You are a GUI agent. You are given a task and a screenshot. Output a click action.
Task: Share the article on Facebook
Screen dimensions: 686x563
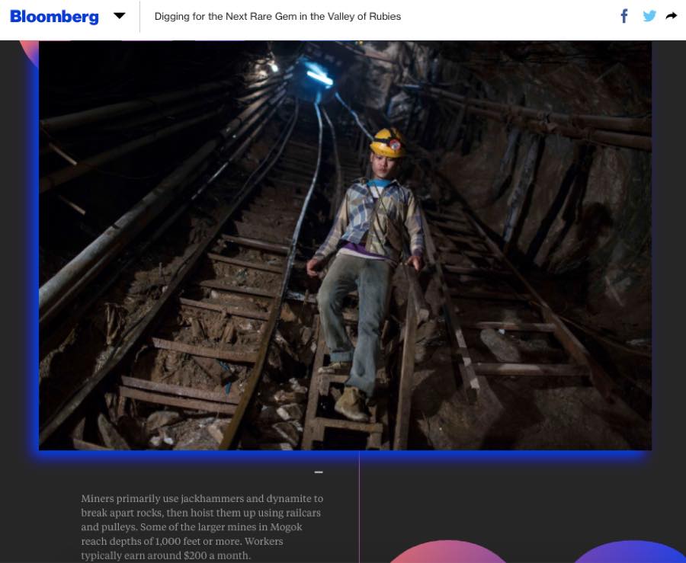pos(624,16)
